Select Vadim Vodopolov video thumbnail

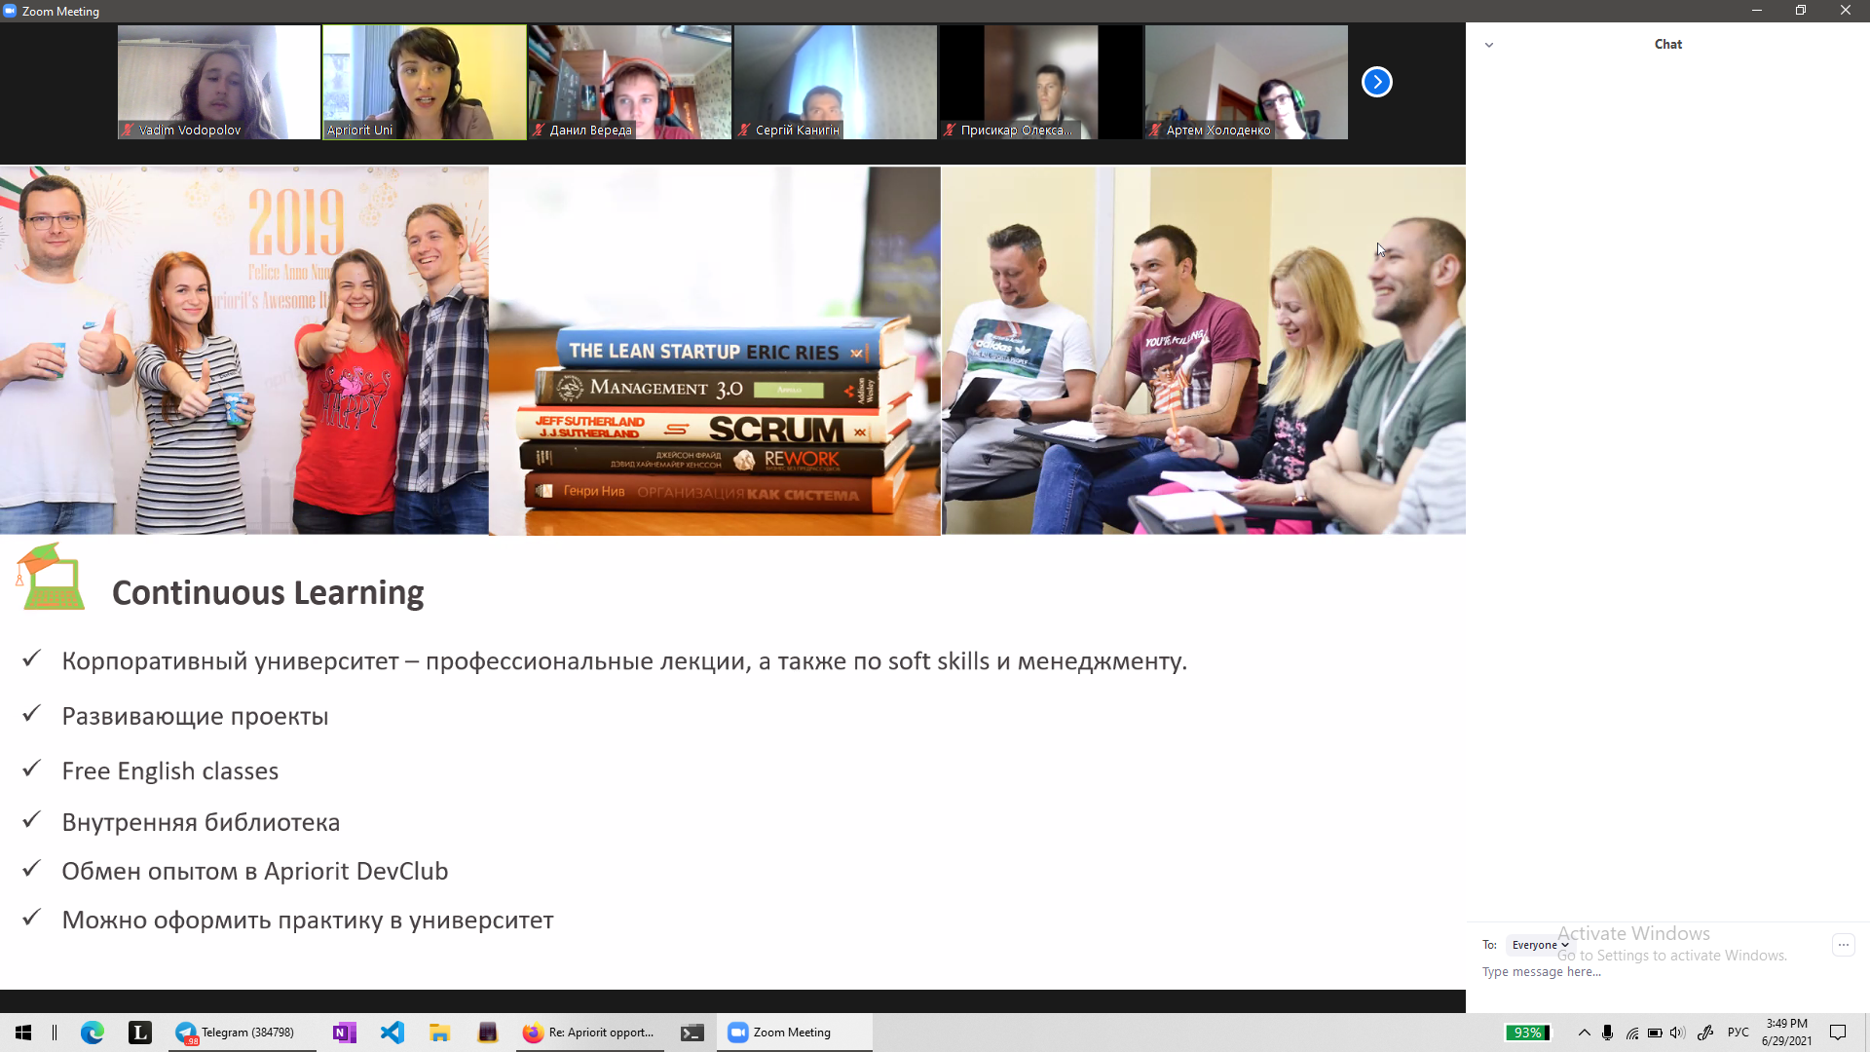pos(219,82)
